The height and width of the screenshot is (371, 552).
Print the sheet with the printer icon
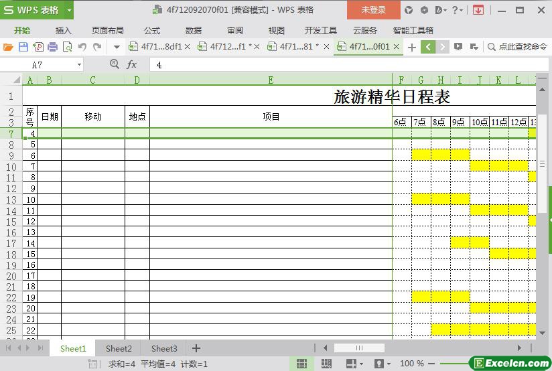[x=52, y=46]
